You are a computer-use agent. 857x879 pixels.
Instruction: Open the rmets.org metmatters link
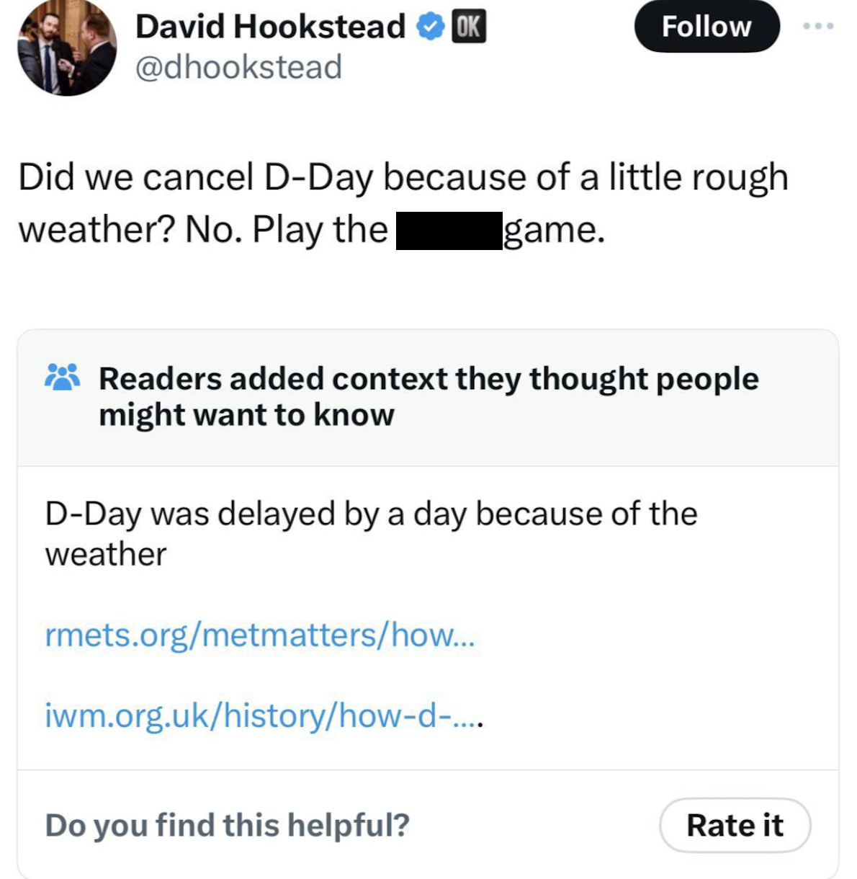tap(259, 636)
